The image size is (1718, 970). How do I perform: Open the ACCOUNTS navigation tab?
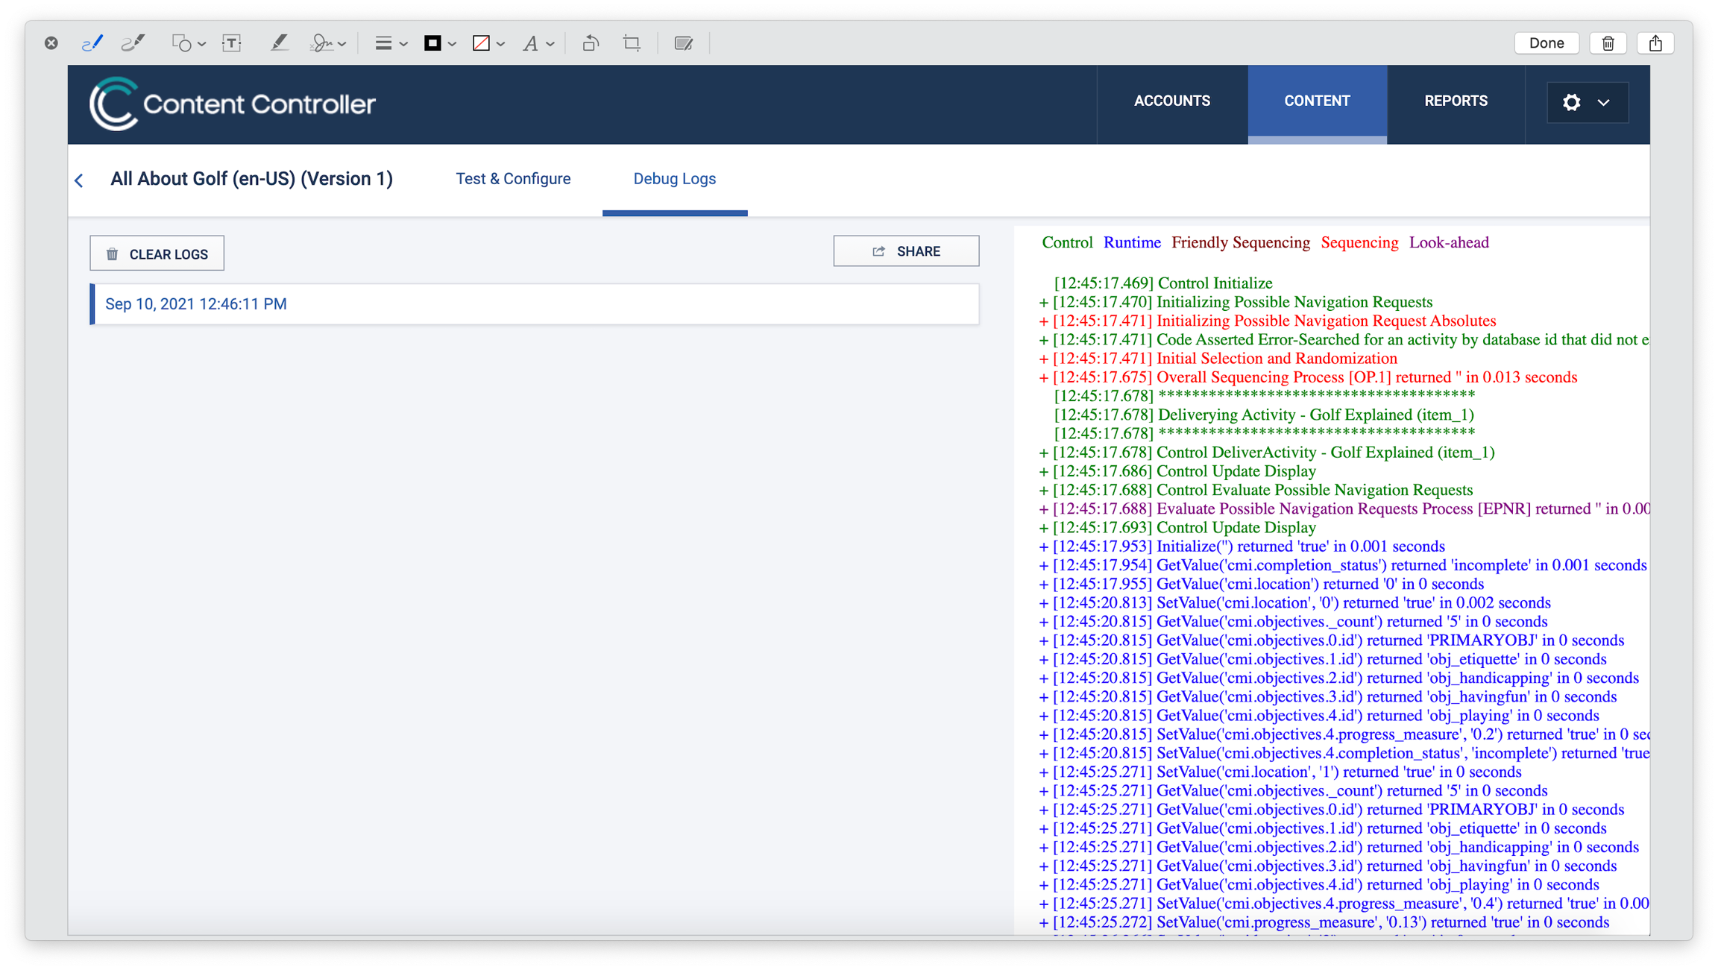tap(1172, 101)
